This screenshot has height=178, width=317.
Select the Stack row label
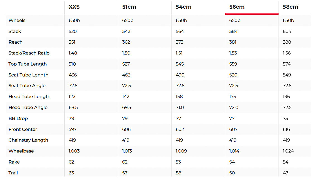click(x=15, y=31)
